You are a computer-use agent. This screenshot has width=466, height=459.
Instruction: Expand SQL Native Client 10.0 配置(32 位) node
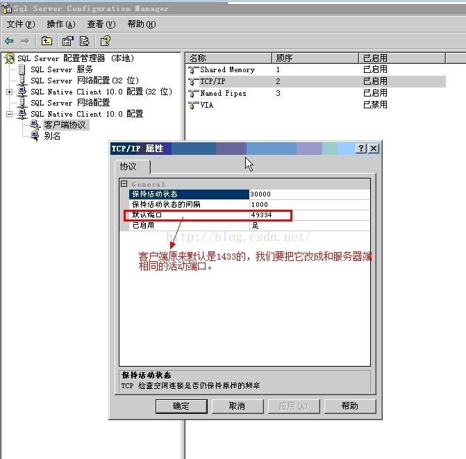coord(9,92)
